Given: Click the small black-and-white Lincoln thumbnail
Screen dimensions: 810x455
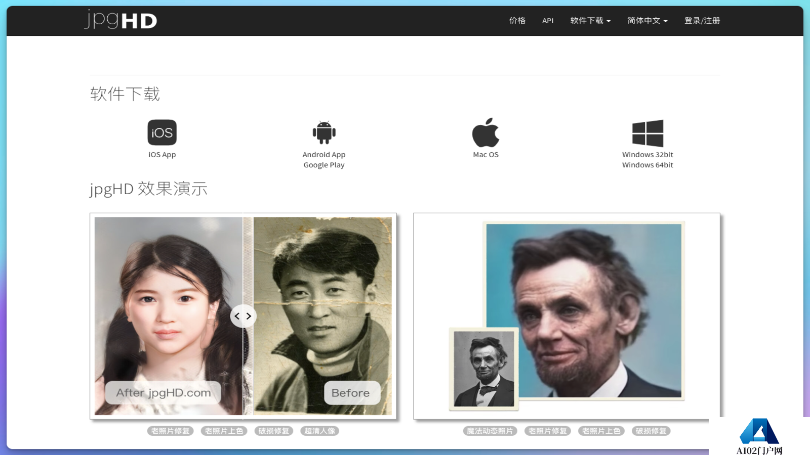Looking at the screenshot, I should (x=483, y=369).
